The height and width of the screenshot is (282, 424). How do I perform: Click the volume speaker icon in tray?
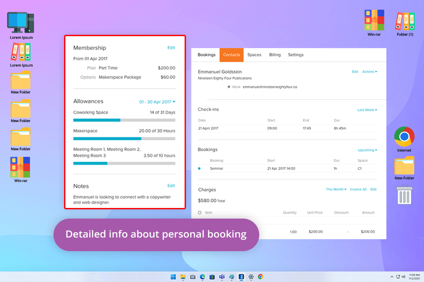403,277
